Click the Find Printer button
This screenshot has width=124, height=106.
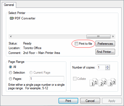105,52
